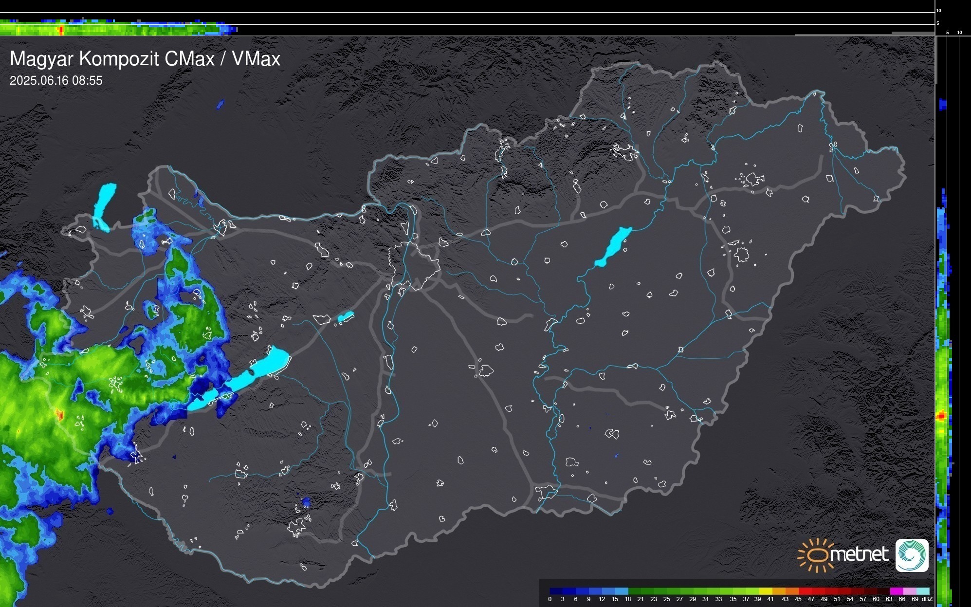Click red echo core in top VMax strip
Image resolution: width=971 pixels, height=607 pixels.
[61, 30]
